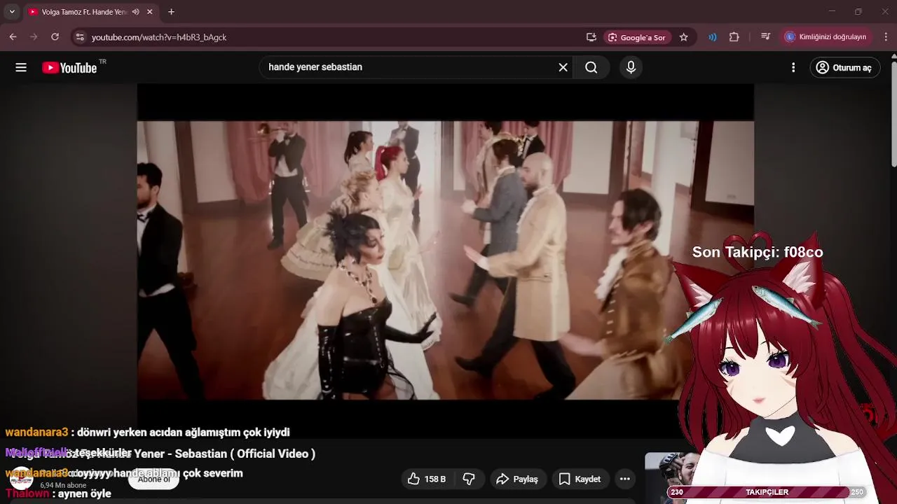897x504 pixels.
Task: Start voice search with the microphone
Action: [631, 67]
